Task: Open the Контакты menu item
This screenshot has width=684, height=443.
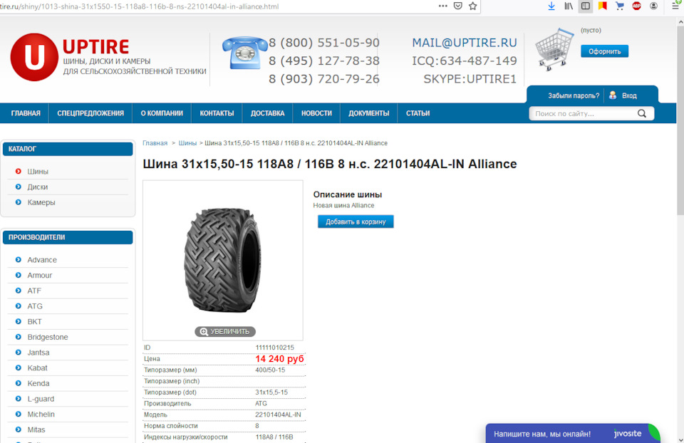Action: [217, 113]
